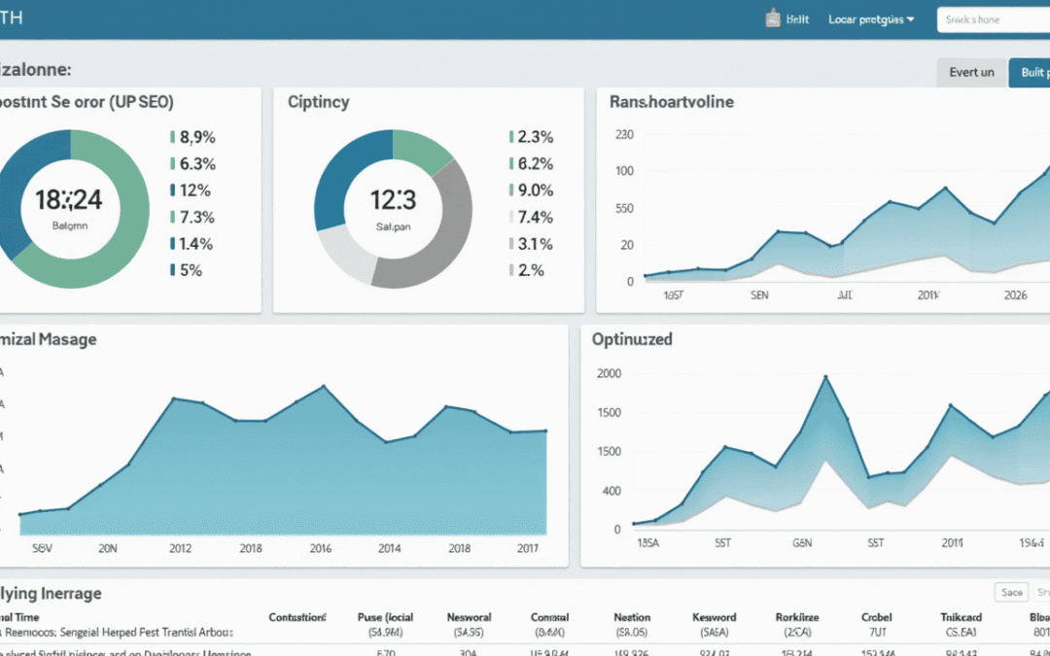
Task: Sort by the Kesword column header
Action: (x=714, y=617)
